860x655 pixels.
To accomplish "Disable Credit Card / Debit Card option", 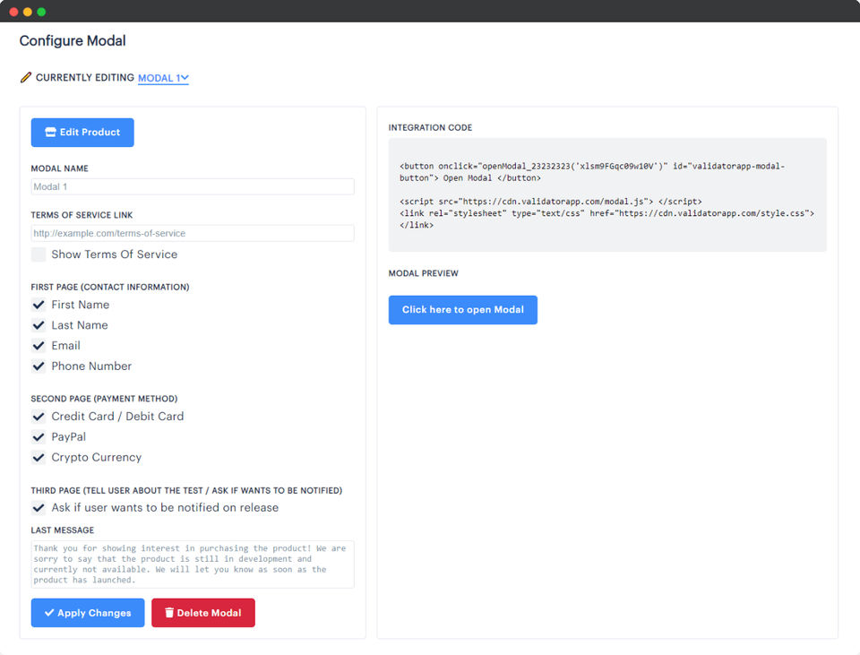I will (x=39, y=417).
